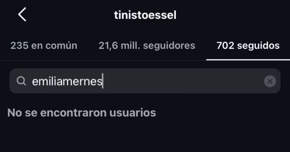Click the empty results area below the message
The height and width of the screenshot is (152, 290).
tap(145, 135)
